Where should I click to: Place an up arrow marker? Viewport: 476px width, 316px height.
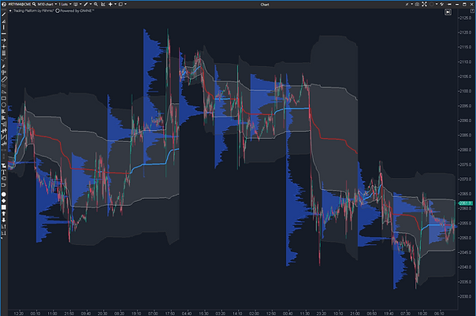[4, 214]
